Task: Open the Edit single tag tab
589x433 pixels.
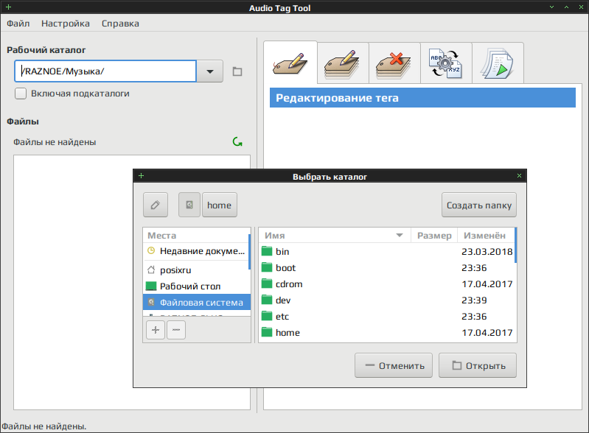Action: coord(290,63)
